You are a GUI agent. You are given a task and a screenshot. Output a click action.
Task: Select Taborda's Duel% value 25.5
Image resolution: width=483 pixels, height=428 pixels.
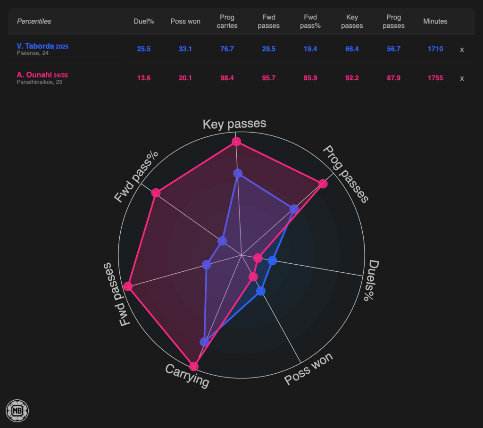click(x=143, y=49)
